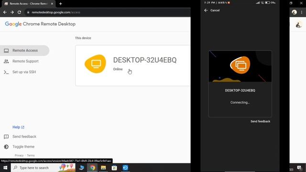Select Set up via SSH

(x=24, y=72)
